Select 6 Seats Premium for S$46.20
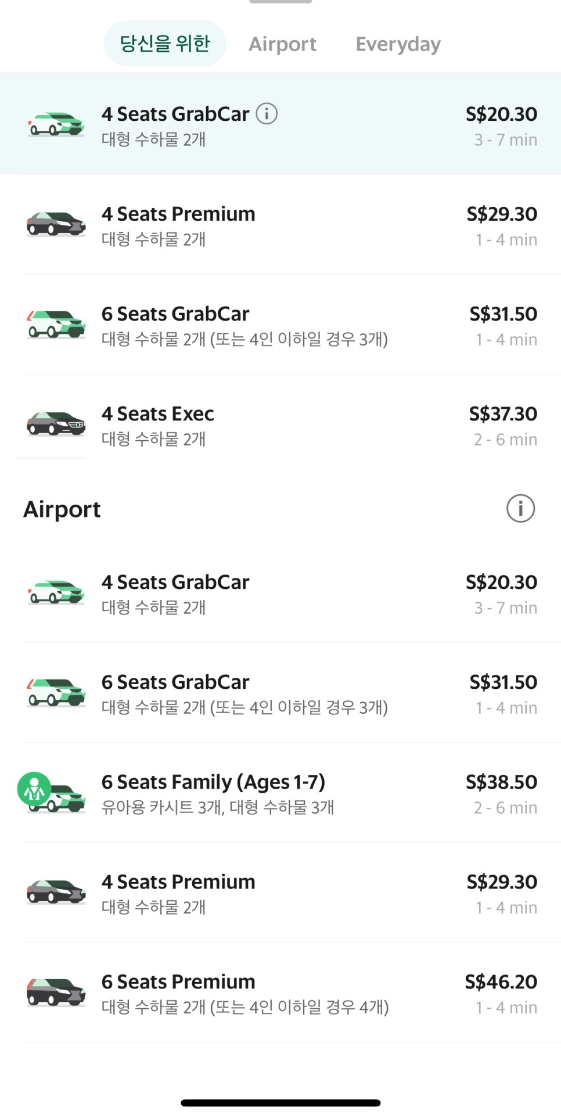Image resolution: width=561 pixels, height=1118 pixels. click(280, 993)
